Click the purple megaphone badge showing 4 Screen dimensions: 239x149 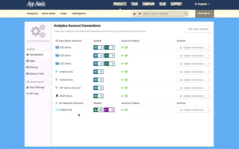point(109,110)
